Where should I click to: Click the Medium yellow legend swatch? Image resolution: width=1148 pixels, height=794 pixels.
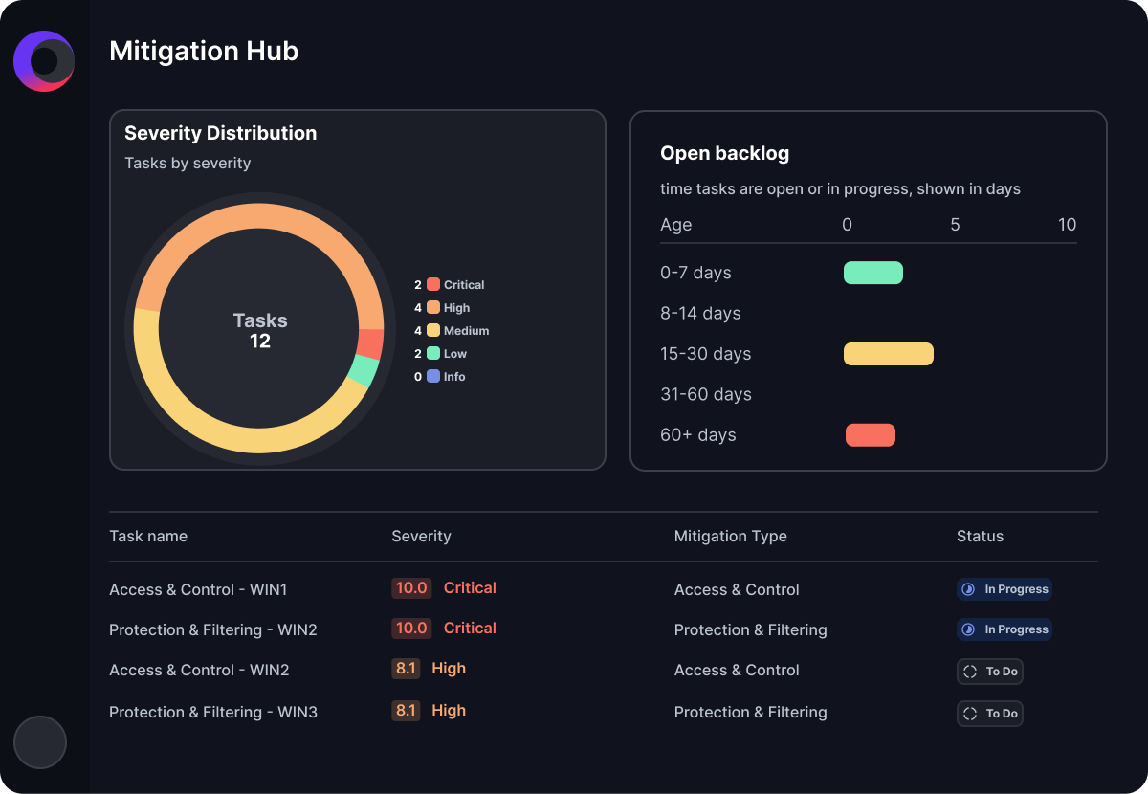[433, 330]
